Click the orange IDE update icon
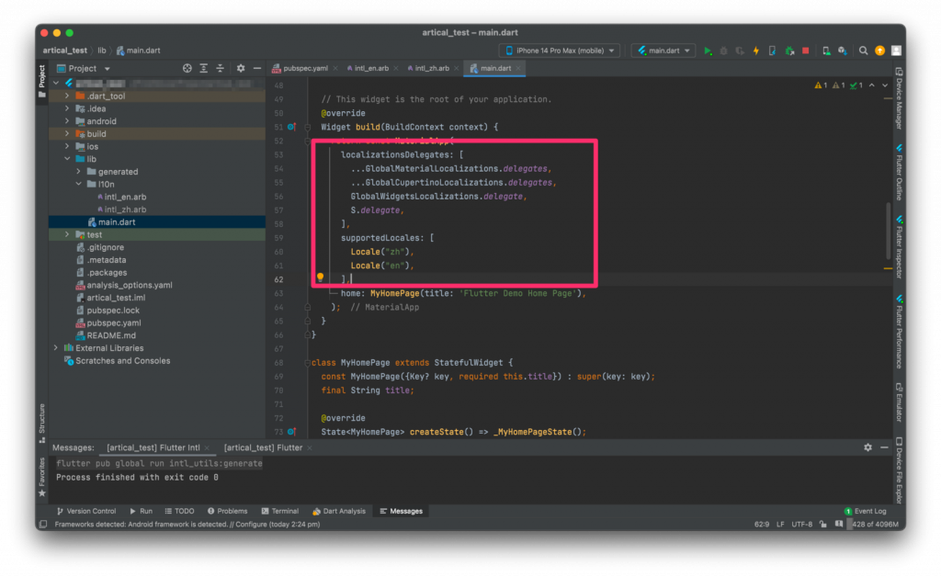The image size is (941, 577). [879, 51]
